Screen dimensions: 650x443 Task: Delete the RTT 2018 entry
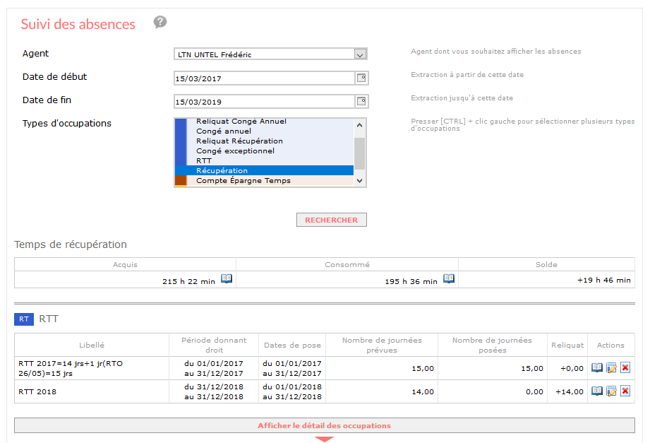click(625, 391)
